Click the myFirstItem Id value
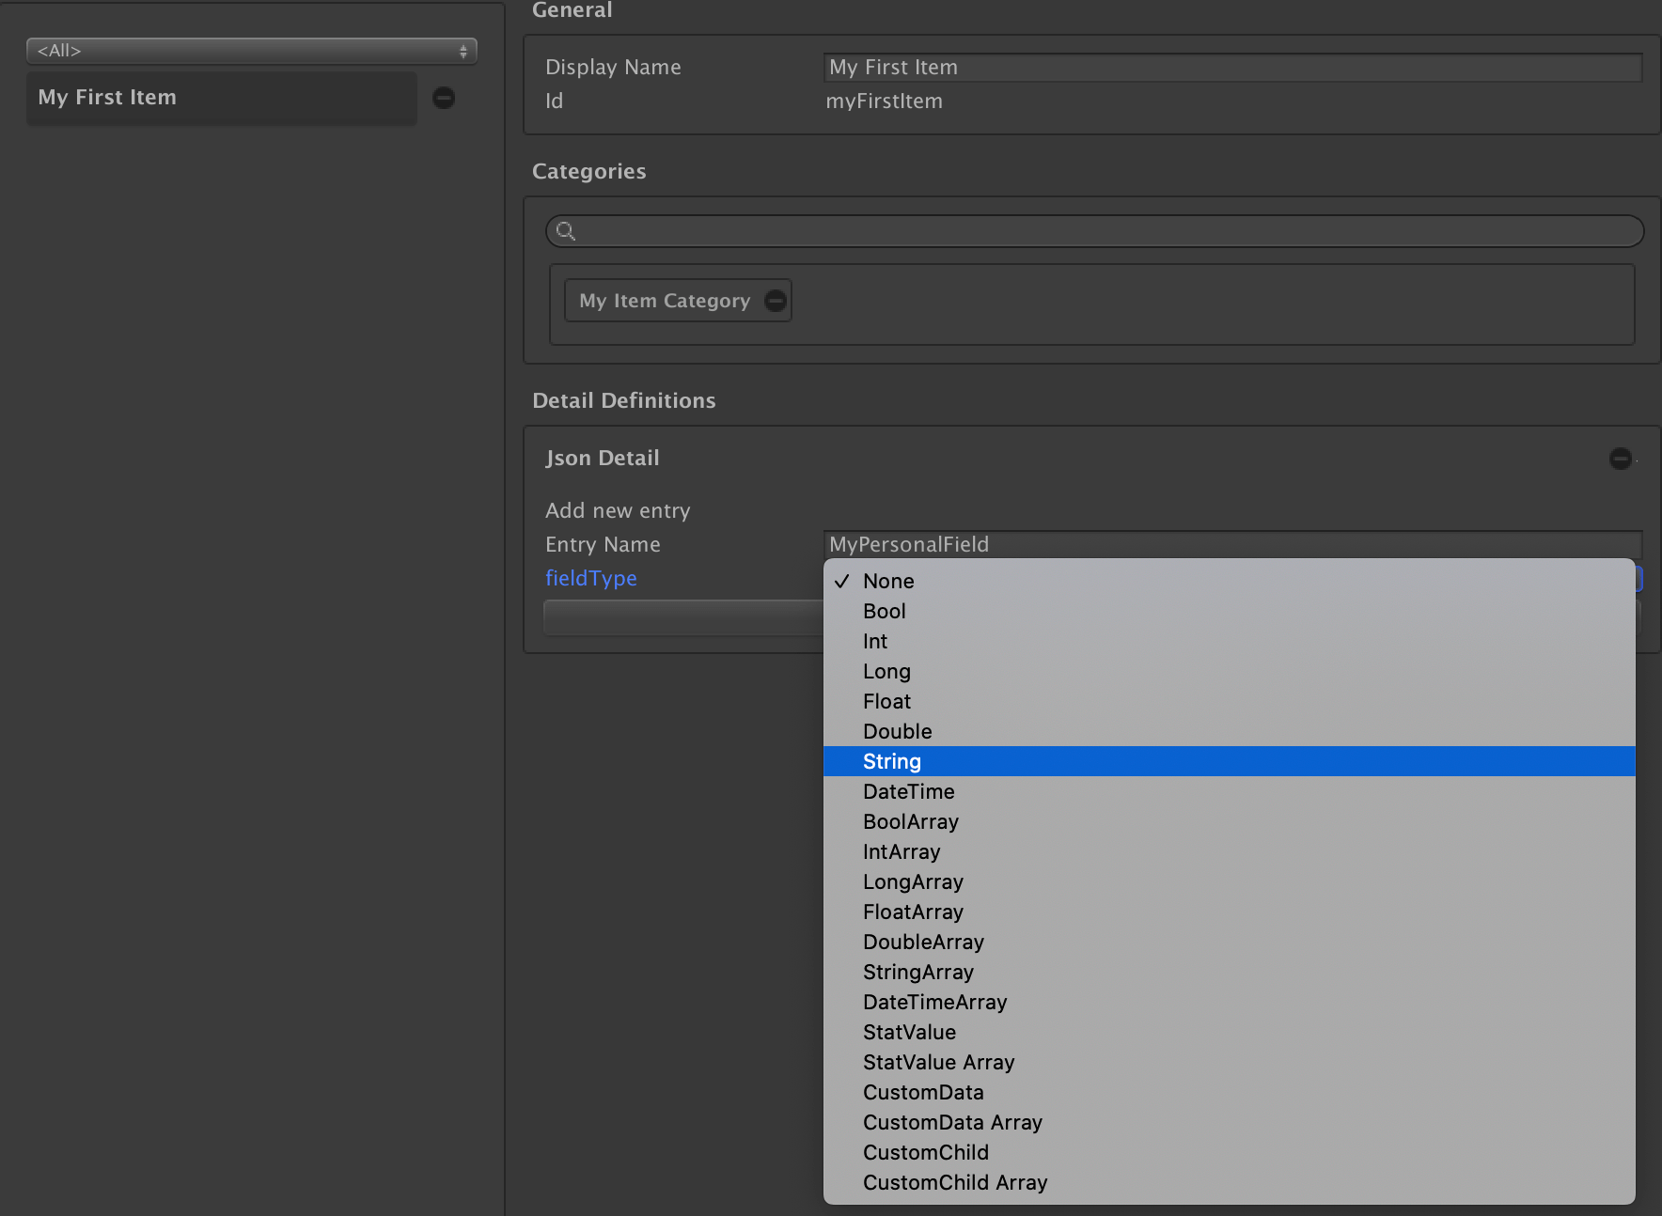The image size is (1662, 1216). (x=884, y=101)
